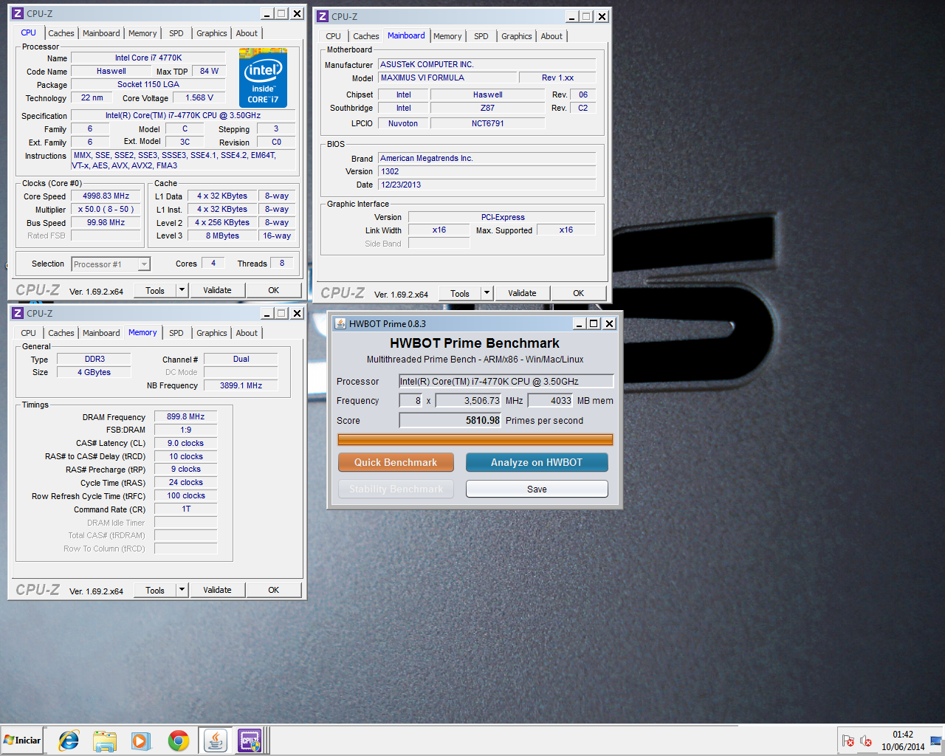Click the HWBOT Prime window title icon
The width and height of the screenshot is (945, 756).
pyautogui.click(x=340, y=323)
